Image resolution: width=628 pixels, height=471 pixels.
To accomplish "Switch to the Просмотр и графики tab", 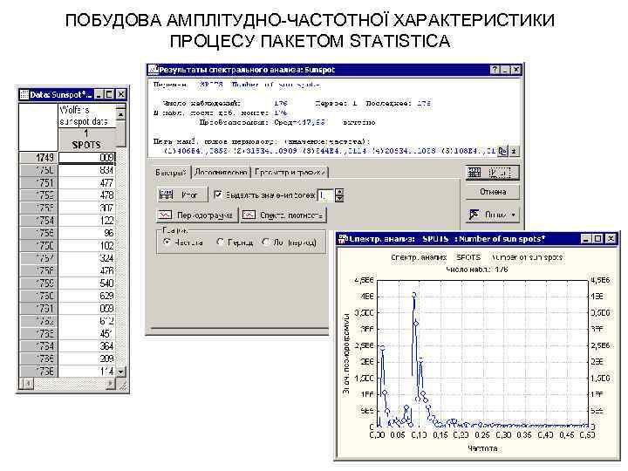I will point(290,173).
